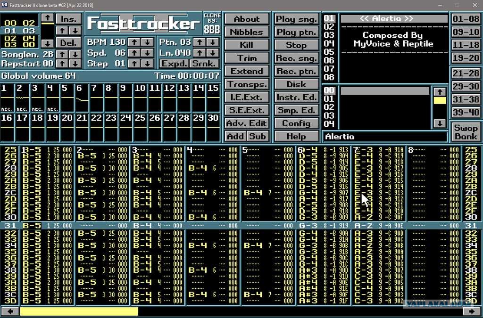Click right arrow of channel scrollbar
This screenshot has height=318, width=483.
tap(471, 311)
